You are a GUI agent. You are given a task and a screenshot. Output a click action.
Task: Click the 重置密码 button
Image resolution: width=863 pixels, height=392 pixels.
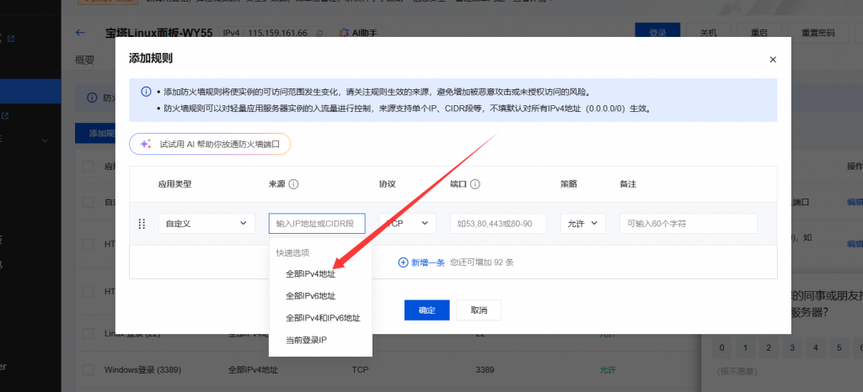point(817,33)
